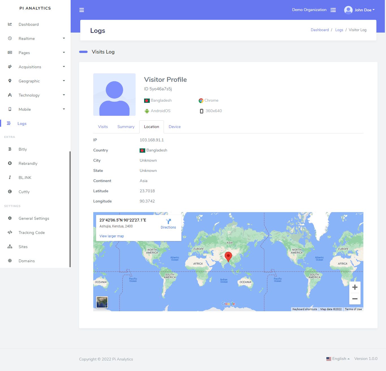Click the hamburger menu icon in header

82,10
